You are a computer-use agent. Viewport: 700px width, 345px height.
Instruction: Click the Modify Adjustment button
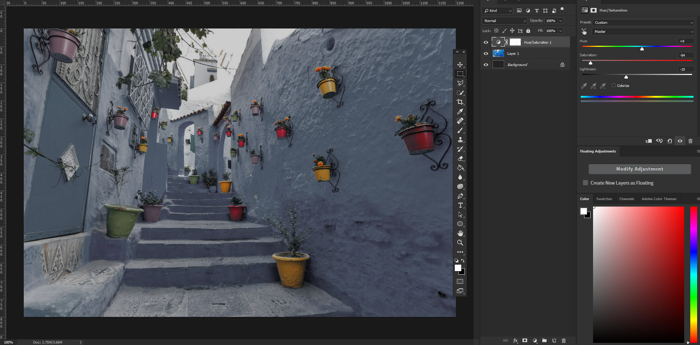(x=640, y=169)
